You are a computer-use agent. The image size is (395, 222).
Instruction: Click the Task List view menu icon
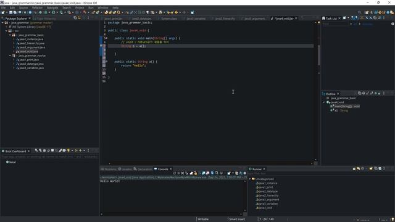tap(384, 18)
